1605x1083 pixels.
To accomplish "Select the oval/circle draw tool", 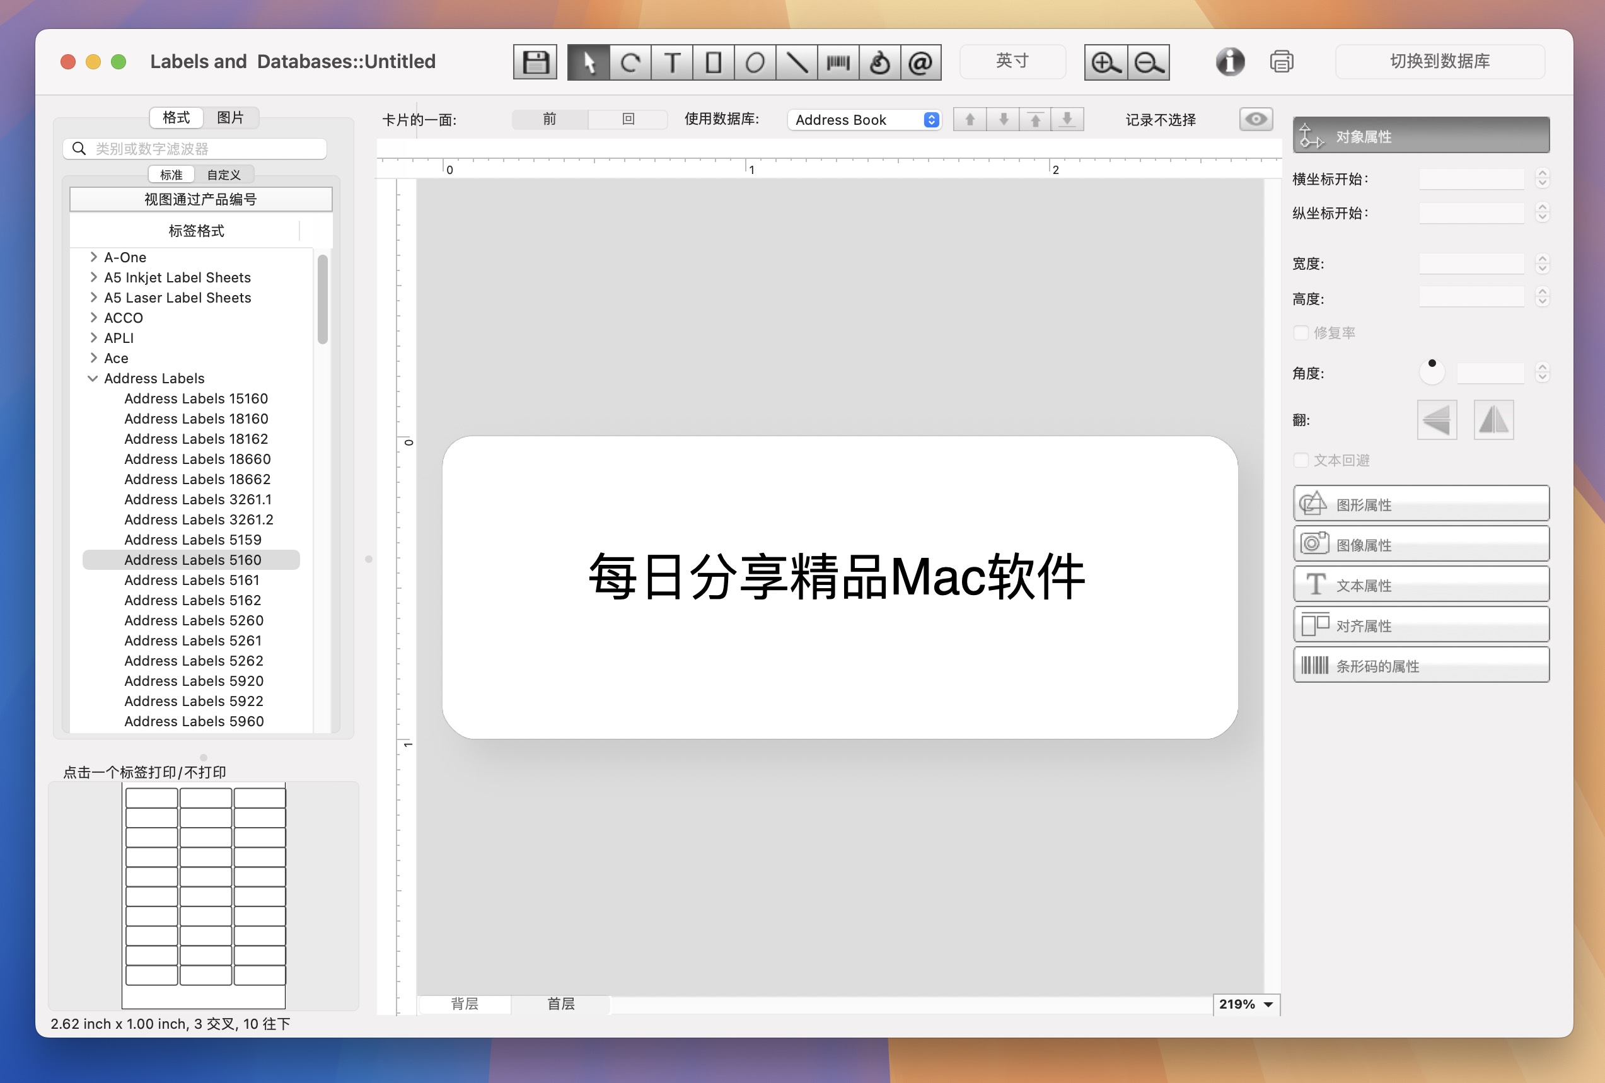I will [x=753, y=62].
